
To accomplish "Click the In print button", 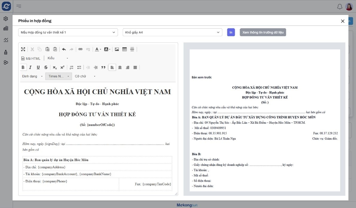I will click(x=231, y=32).
